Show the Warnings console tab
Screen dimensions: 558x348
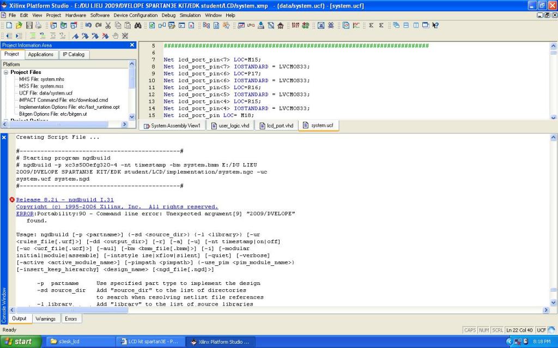pyautogui.click(x=46, y=319)
